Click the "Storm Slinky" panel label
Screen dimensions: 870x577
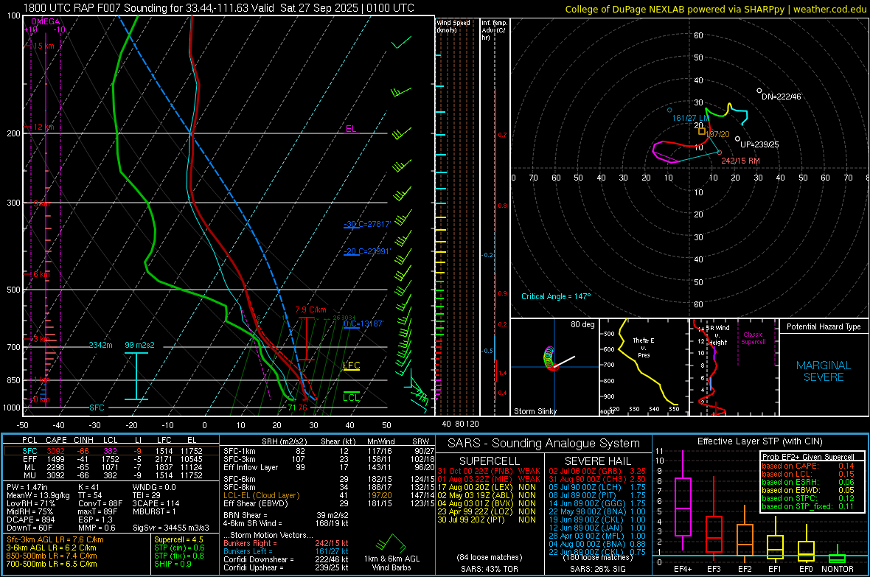535,411
